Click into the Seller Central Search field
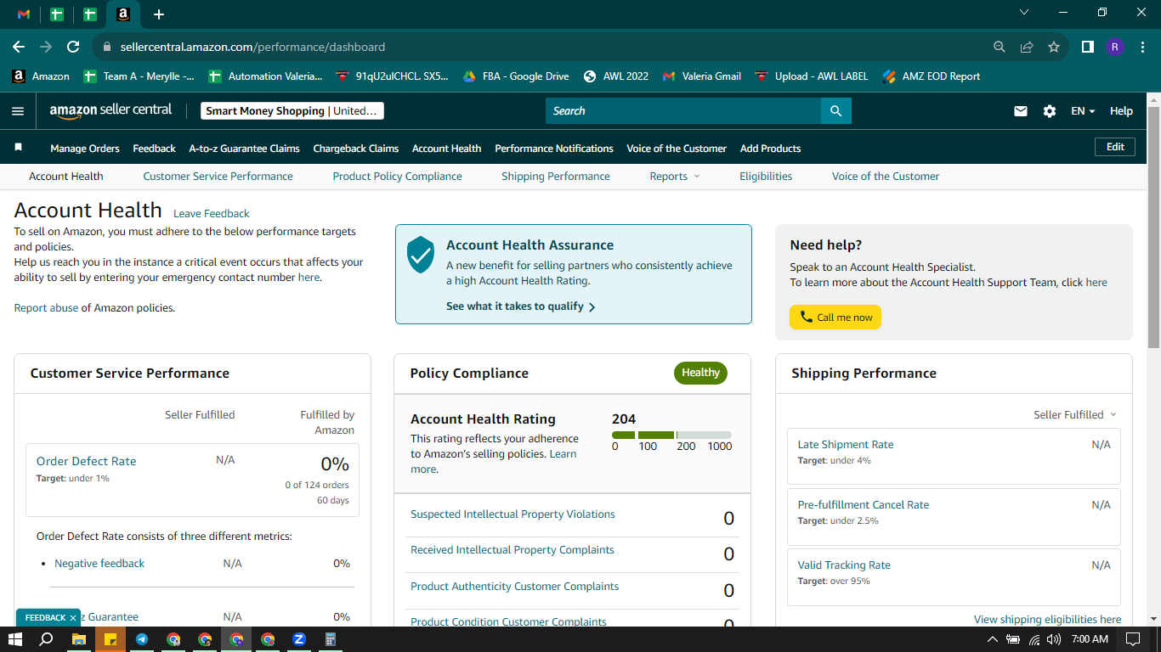The height and width of the screenshot is (652, 1161). (x=683, y=111)
